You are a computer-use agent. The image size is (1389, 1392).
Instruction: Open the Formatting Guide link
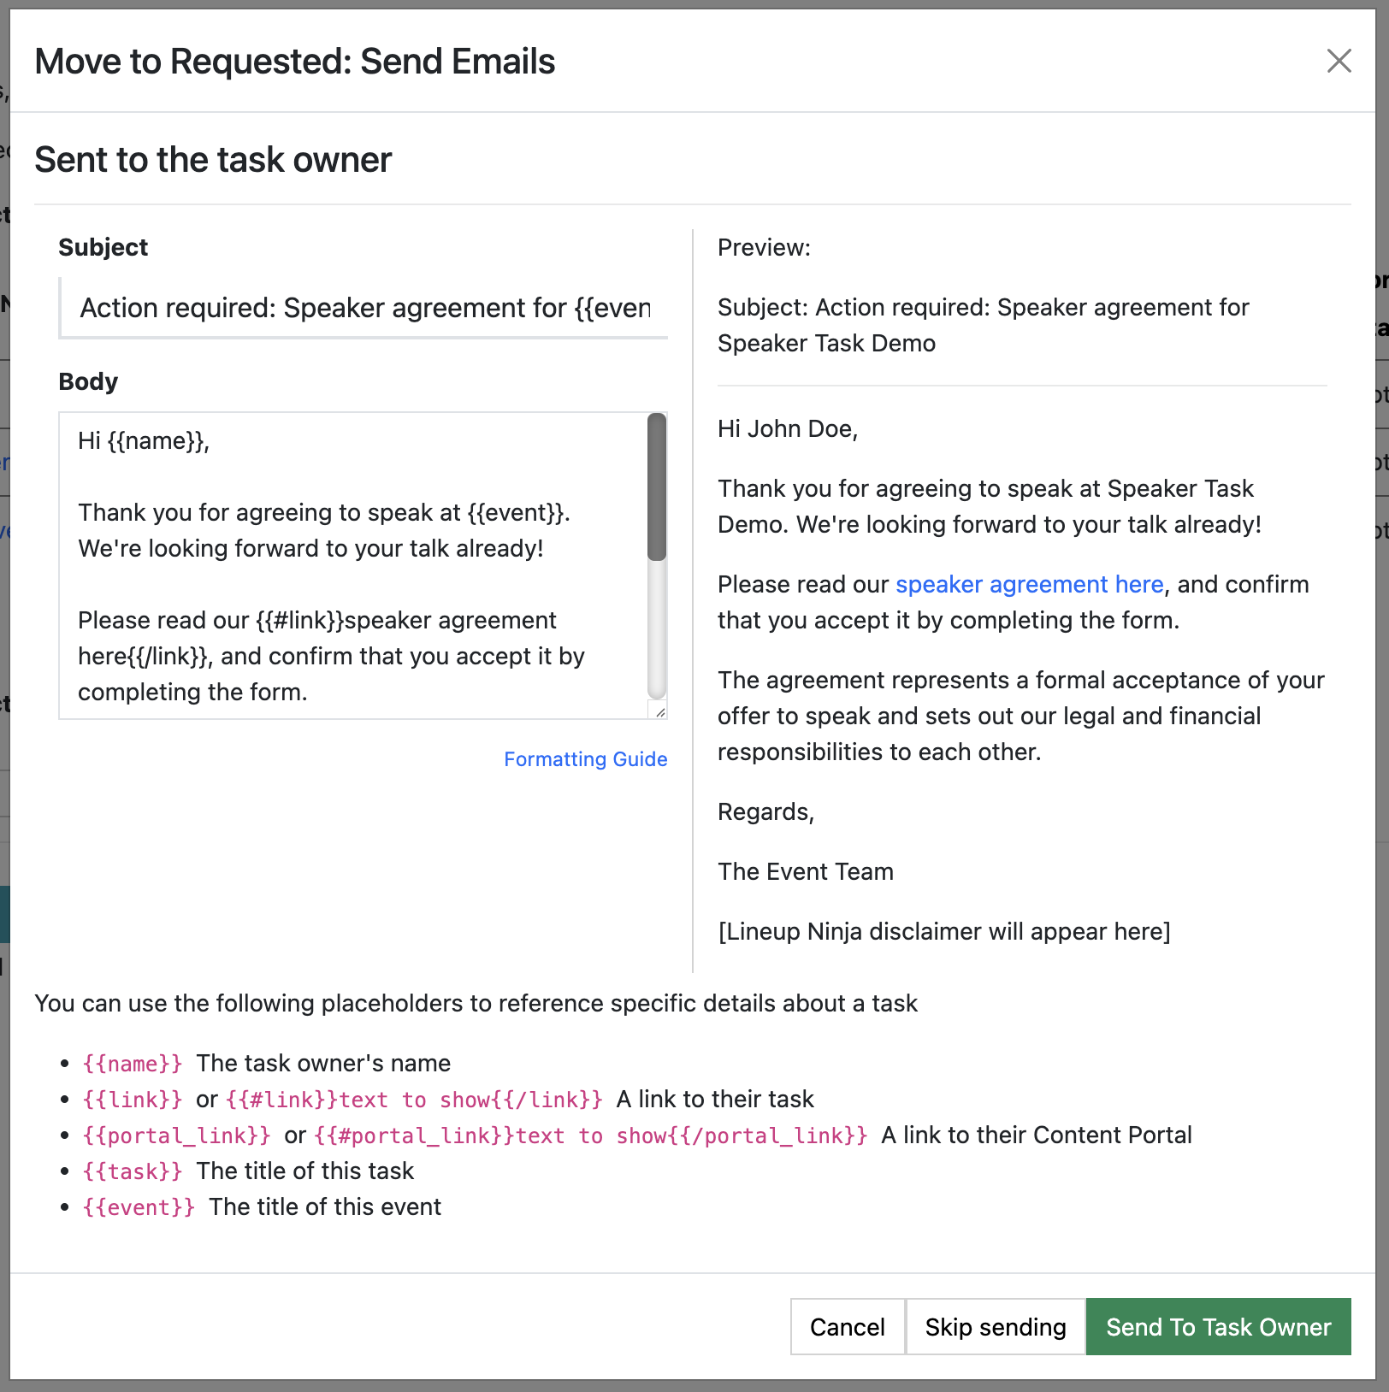[586, 759]
